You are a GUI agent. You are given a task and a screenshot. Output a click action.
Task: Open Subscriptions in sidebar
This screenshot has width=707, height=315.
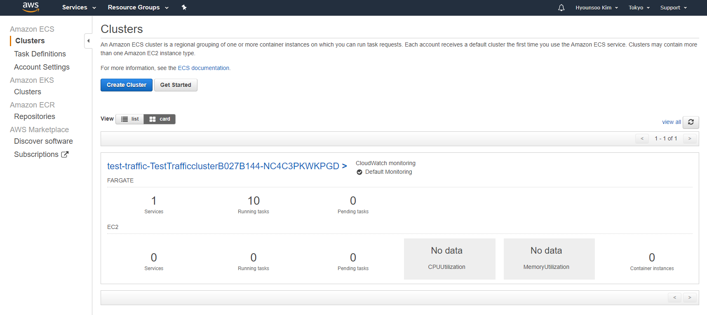[36, 154]
